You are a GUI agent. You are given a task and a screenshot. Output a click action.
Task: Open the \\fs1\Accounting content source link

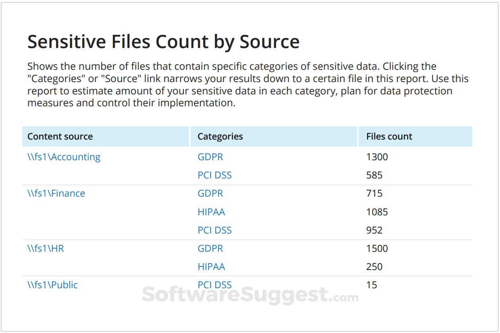coord(64,157)
